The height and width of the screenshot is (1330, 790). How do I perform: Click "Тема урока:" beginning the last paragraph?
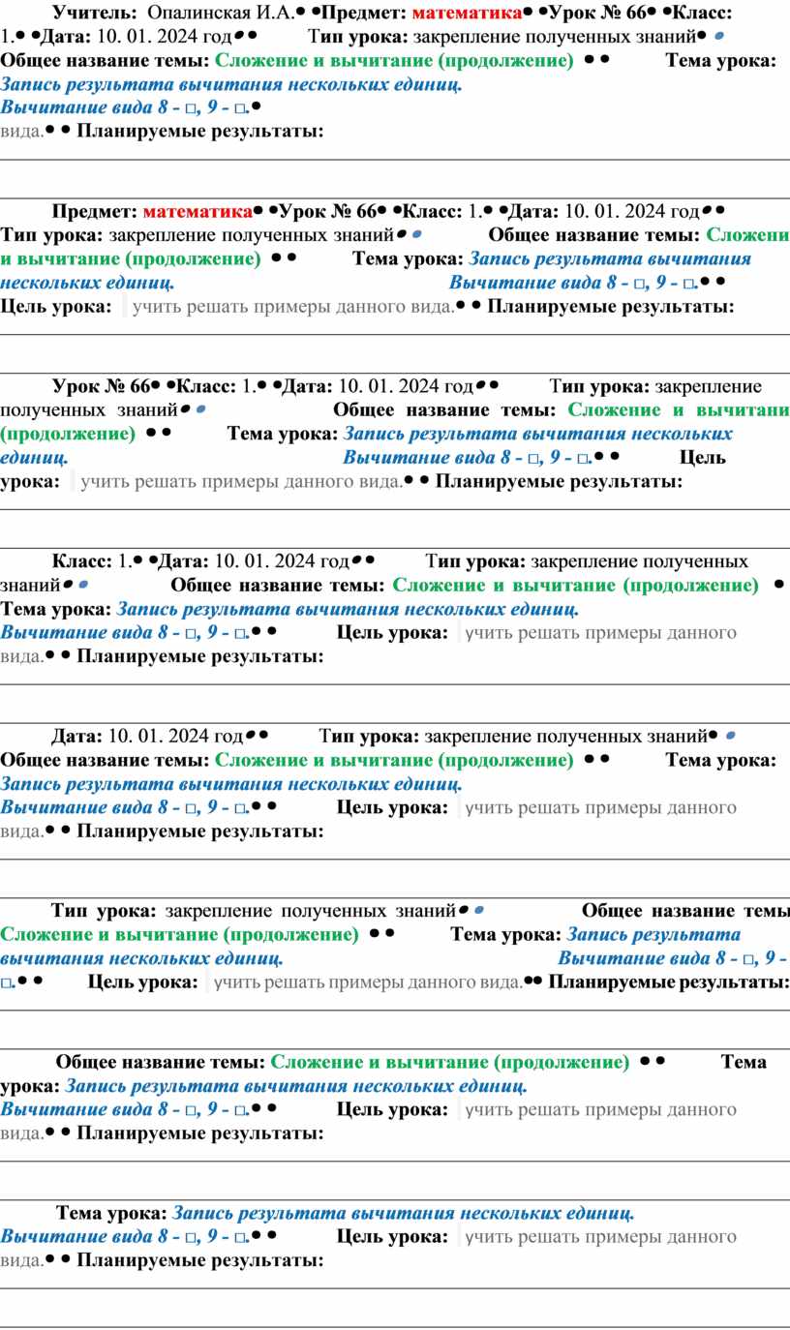(111, 1213)
